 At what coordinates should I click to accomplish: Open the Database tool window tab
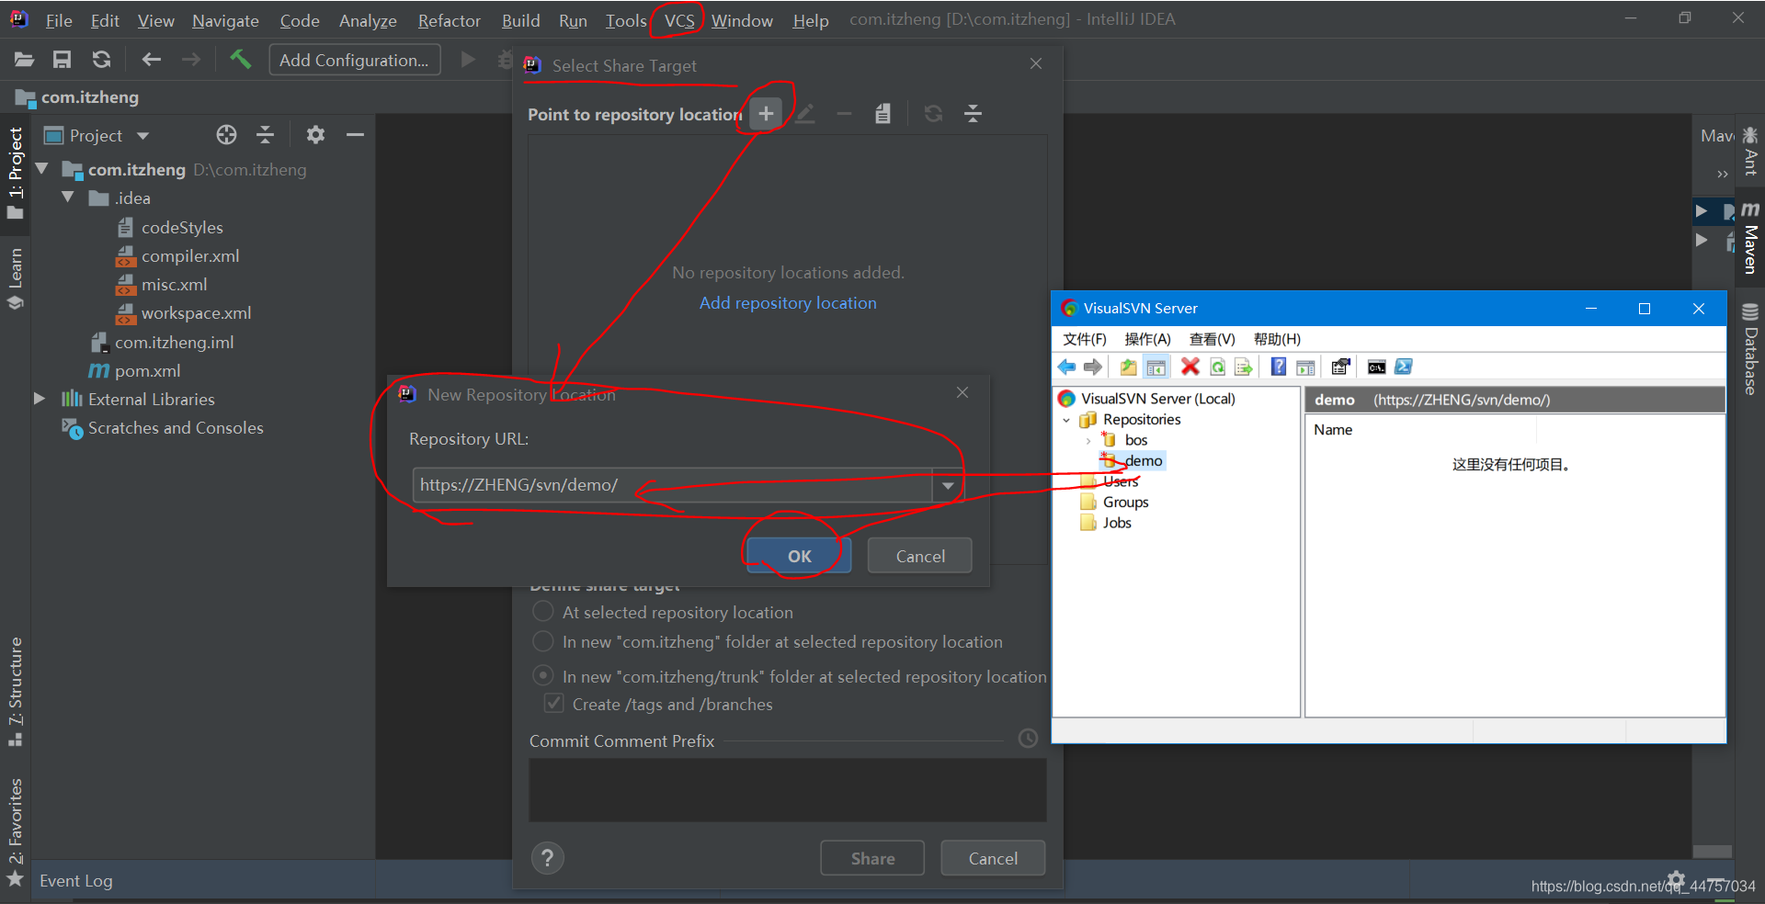1750,349
